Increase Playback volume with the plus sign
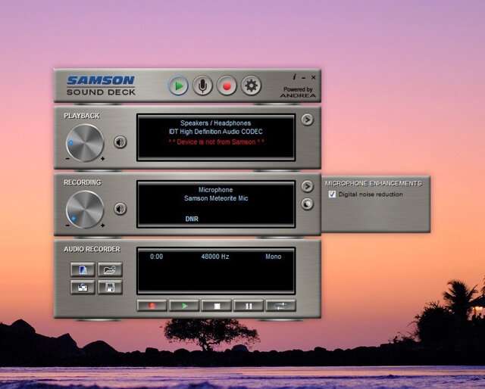The width and height of the screenshot is (485, 389). [103, 159]
